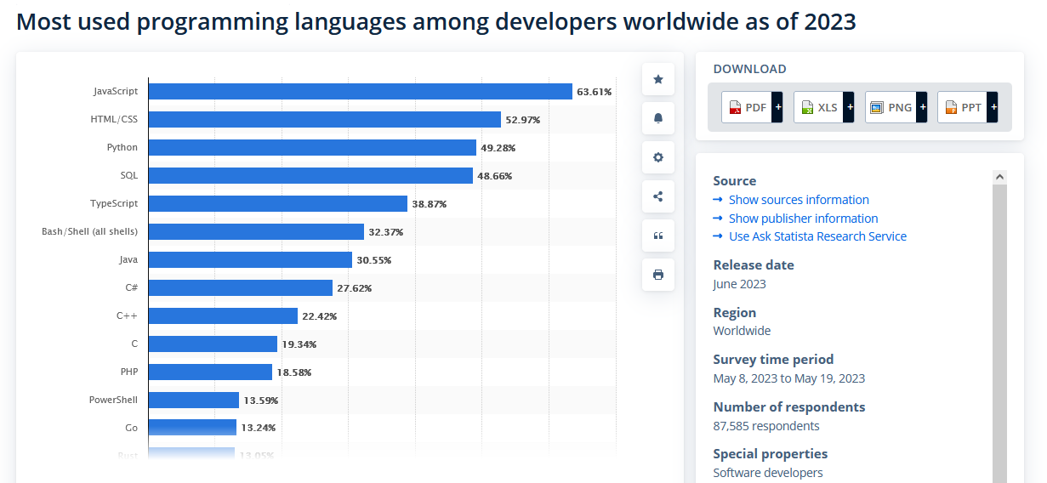
Task: Click the 49.28% value label
Action: 498,148
